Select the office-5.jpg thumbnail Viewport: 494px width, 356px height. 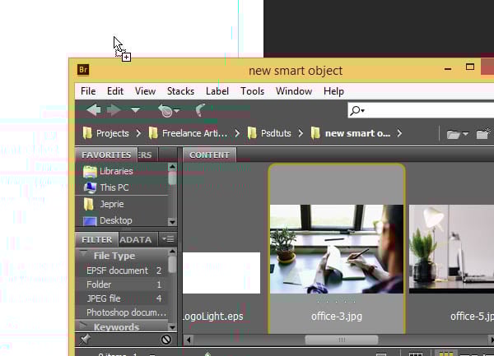click(x=451, y=249)
